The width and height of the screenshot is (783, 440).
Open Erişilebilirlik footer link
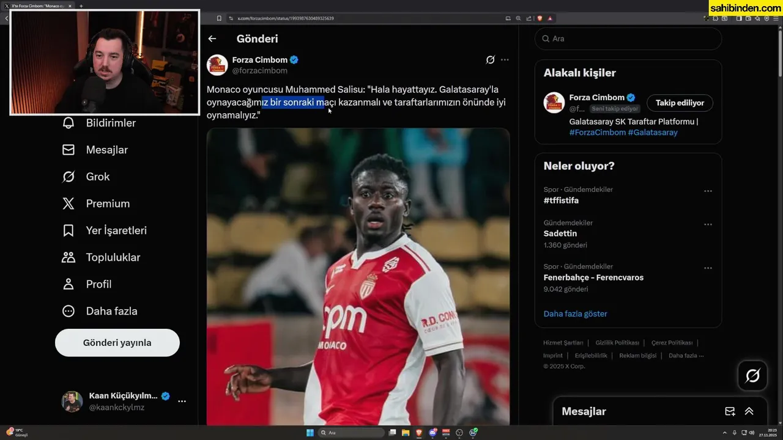(591, 356)
